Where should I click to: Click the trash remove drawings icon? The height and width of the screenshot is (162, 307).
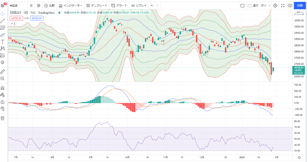pos(3,118)
